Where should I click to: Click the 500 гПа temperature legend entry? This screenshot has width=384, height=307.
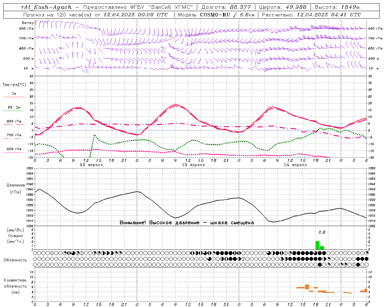click(14, 149)
